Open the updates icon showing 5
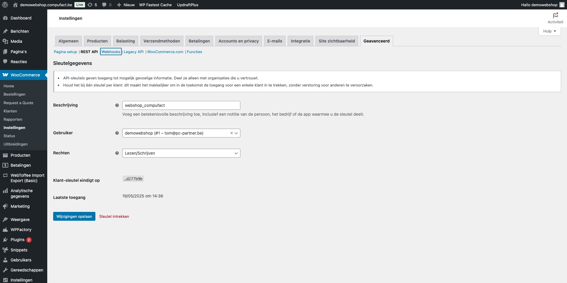This screenshot has height=283, width=567. tap(90, 5)
